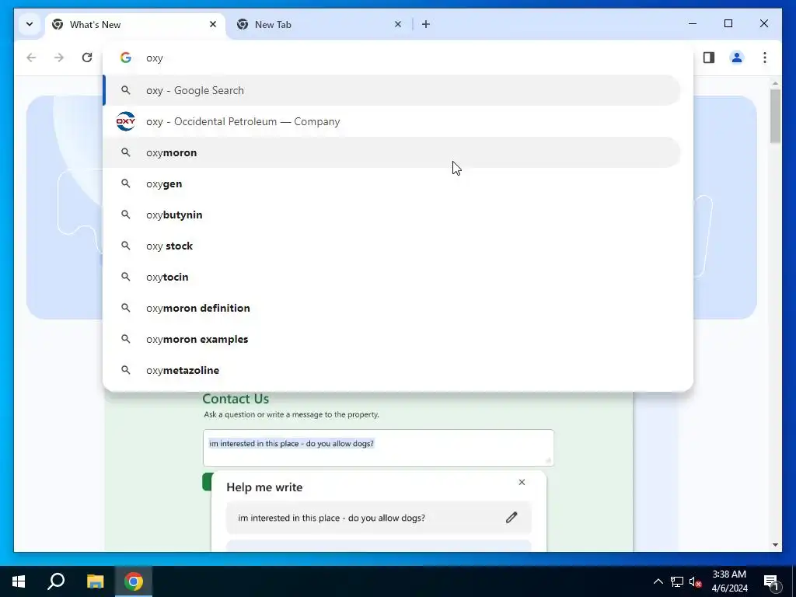Choose the 'oxygen' suggestion
The image size is (796, 597).
392,183
